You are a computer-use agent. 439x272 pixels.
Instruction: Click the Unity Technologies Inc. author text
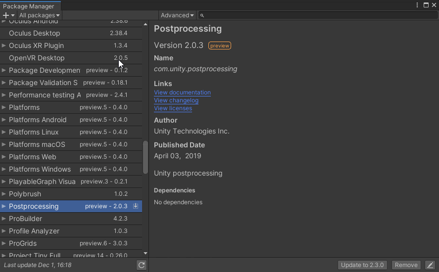192,131
